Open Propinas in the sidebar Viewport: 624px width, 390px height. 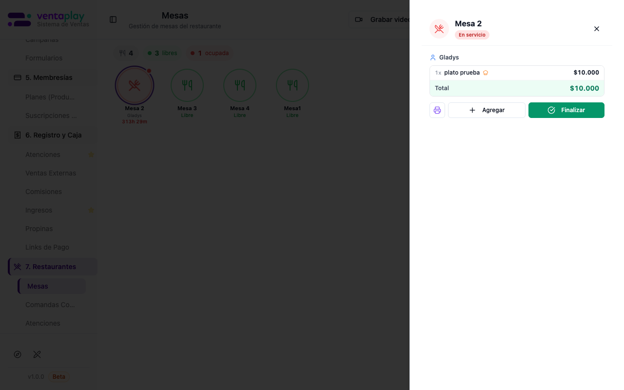(x=39, y=229)
